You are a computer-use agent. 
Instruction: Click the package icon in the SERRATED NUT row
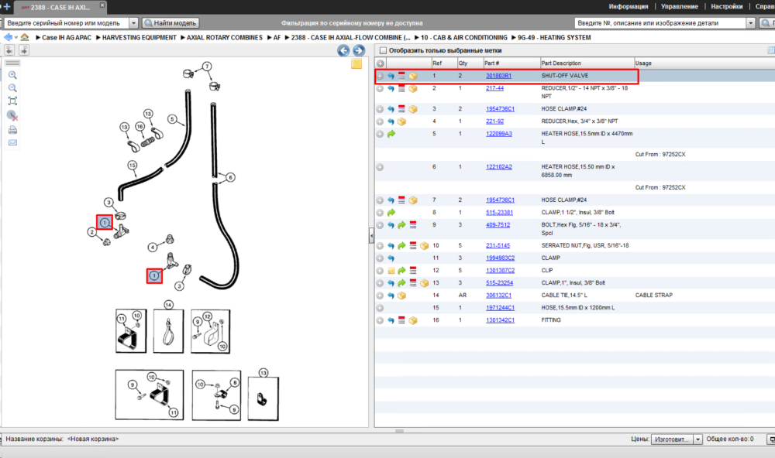click(x=424, y=246)
